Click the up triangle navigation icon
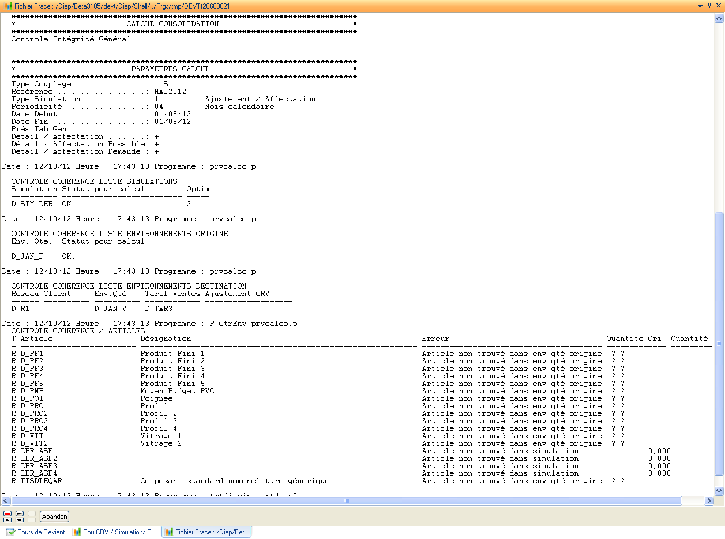 [x=7, y=520]
